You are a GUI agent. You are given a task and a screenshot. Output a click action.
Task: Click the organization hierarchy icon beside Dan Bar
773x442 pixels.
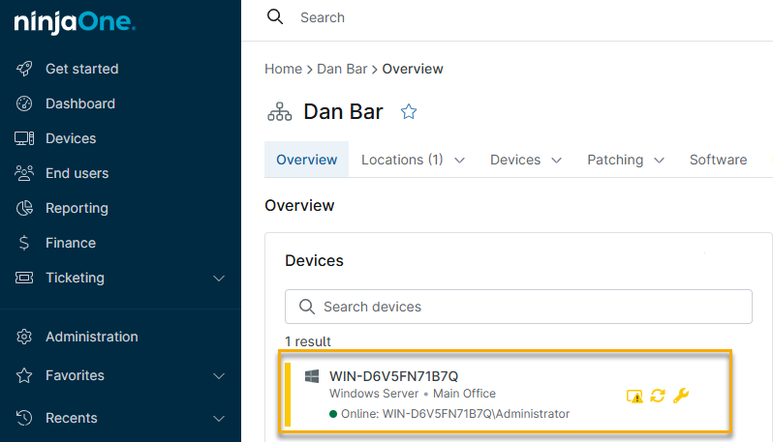coord(279,112)
